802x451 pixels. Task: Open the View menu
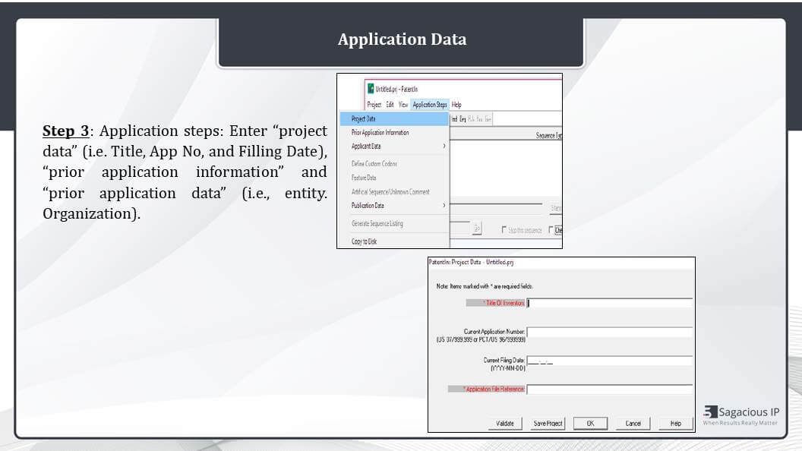pos(403,104)
